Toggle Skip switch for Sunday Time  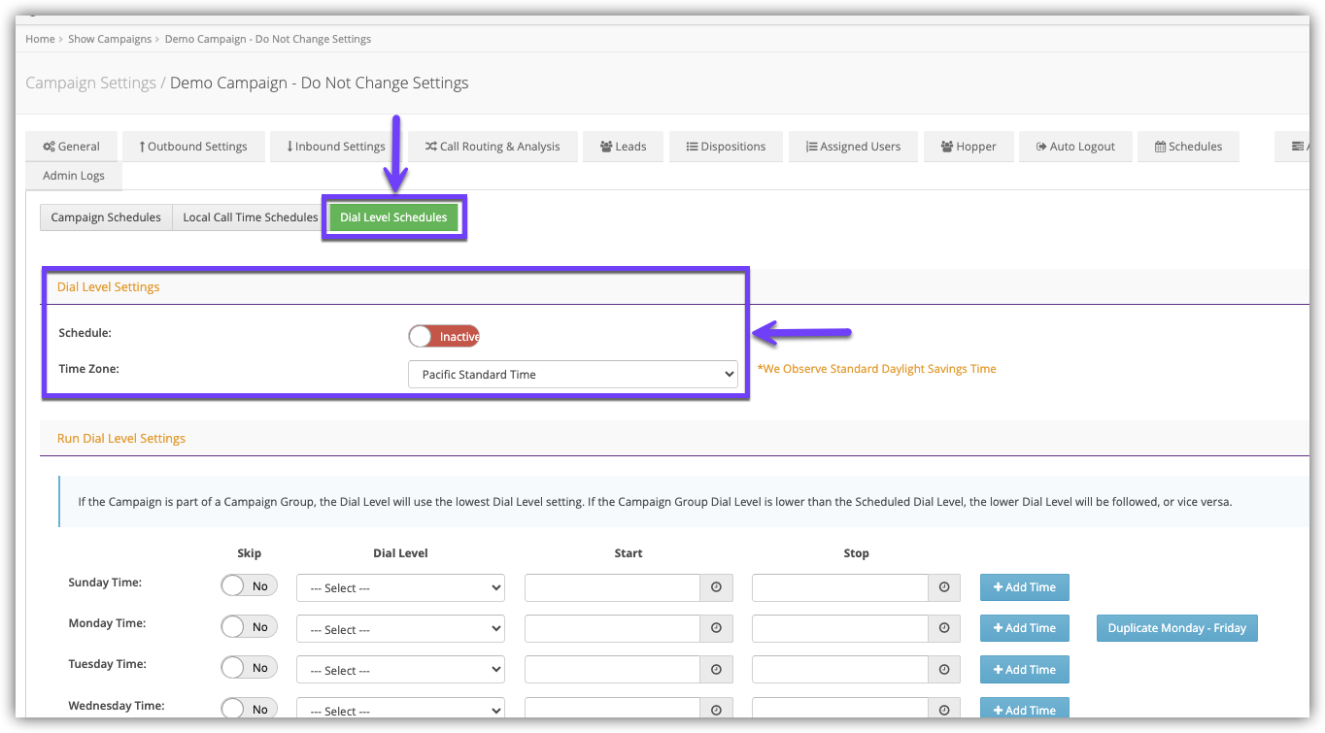249,586
